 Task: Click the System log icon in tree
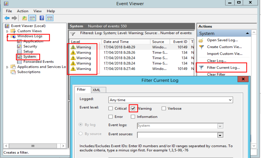[x=20, y=57]
